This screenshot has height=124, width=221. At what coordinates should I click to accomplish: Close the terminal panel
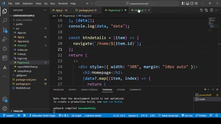click(217, 90)
